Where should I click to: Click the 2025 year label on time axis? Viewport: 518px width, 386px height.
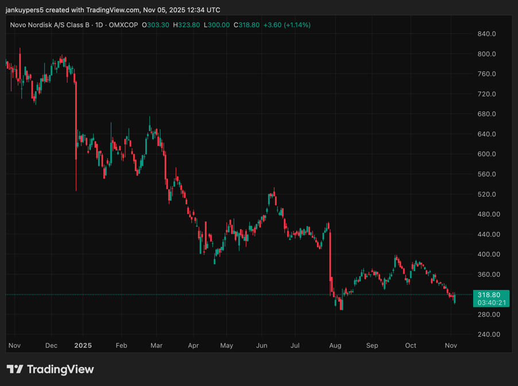click(x=83, y=345)
